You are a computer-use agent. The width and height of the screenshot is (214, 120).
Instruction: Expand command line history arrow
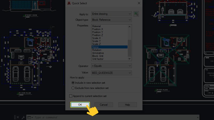point(198,117)
